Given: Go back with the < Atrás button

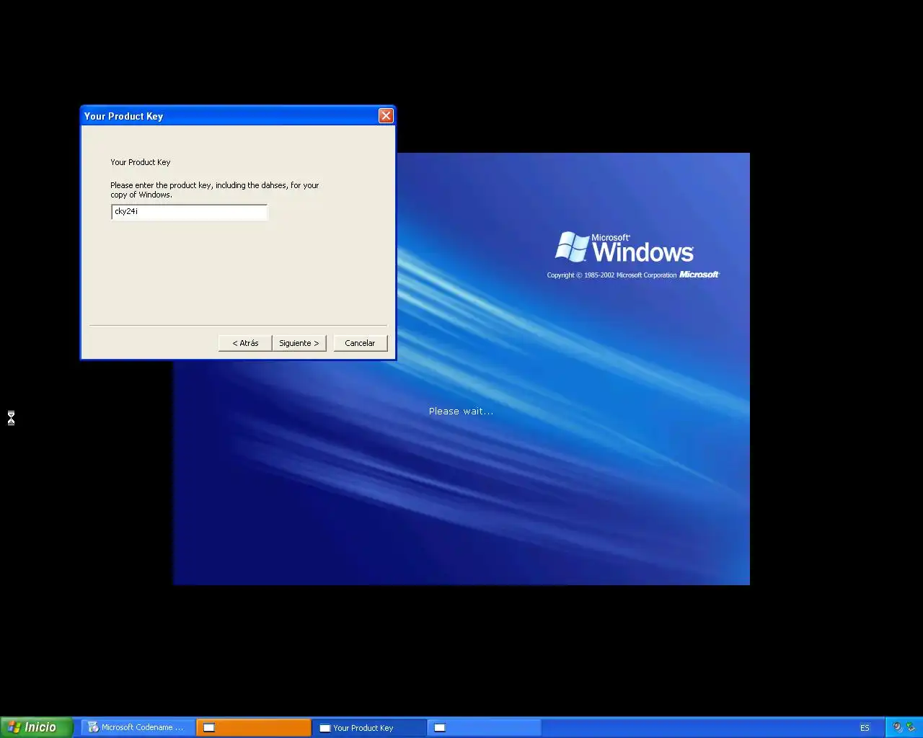Looking at the screenshot, I should tap(245, 343).
